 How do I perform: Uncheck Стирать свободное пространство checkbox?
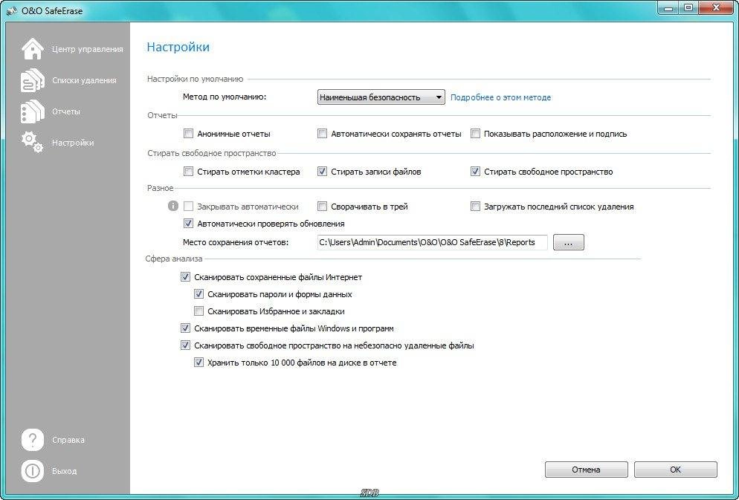coord(476,172)
